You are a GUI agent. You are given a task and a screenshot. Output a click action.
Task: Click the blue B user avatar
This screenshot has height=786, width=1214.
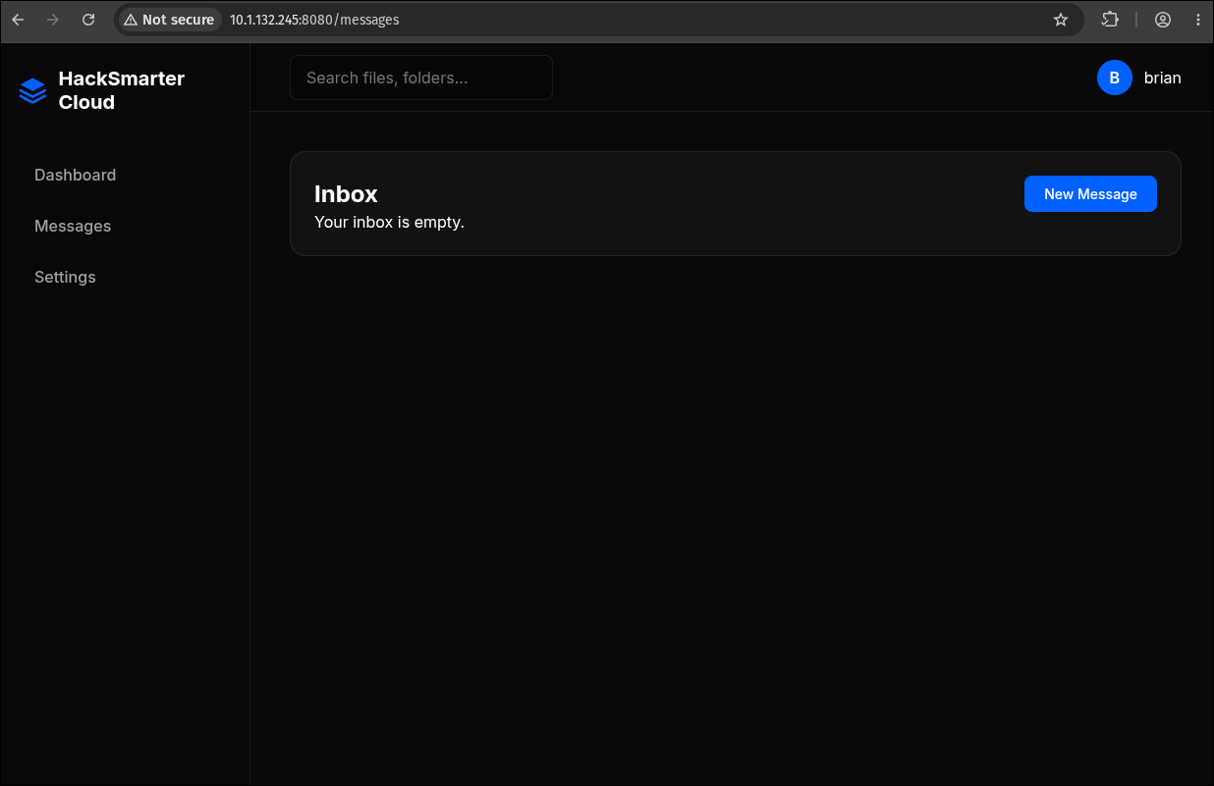(1115, 78)
